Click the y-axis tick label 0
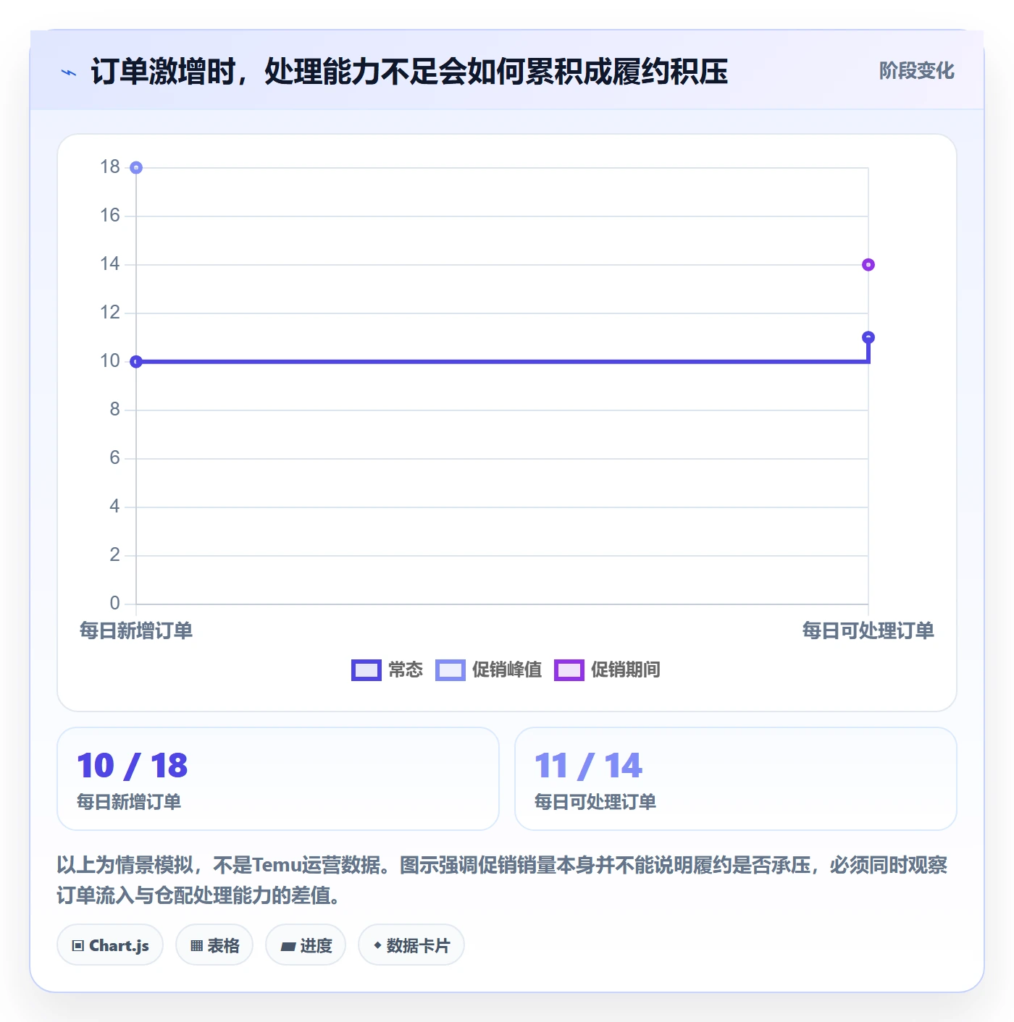This screenshot has width=1014, height=1022. (114, 603)
